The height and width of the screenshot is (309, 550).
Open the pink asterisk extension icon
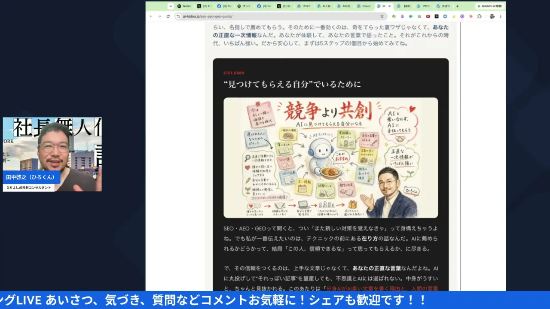point(471,16)
